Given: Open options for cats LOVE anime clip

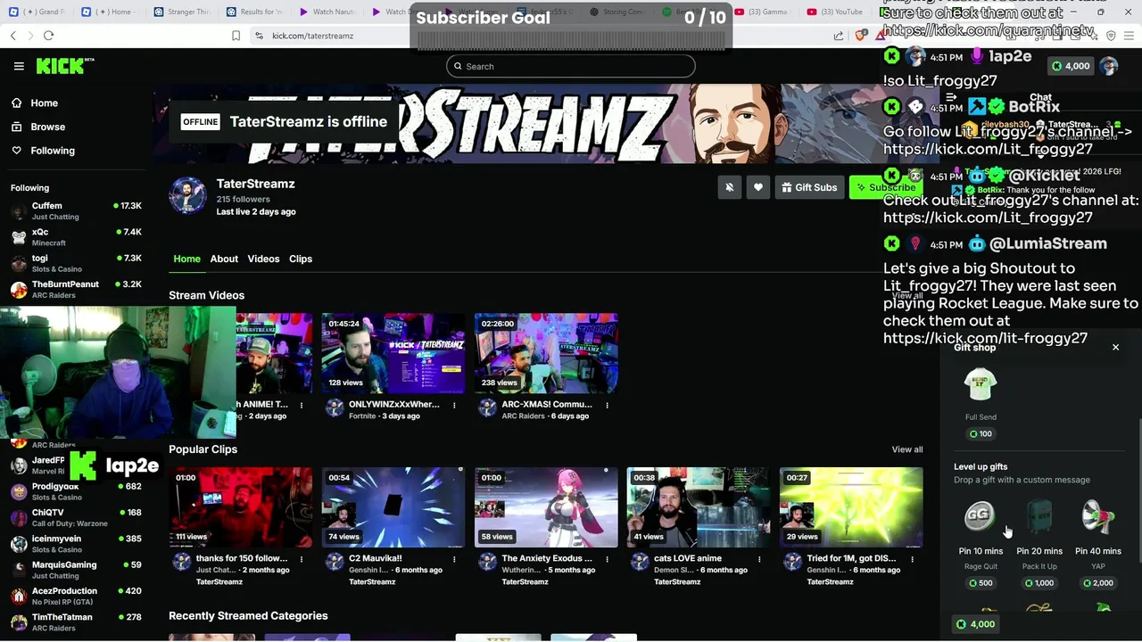Looking at the screenshot, I should pyautogui.click(x=759, y=559).
